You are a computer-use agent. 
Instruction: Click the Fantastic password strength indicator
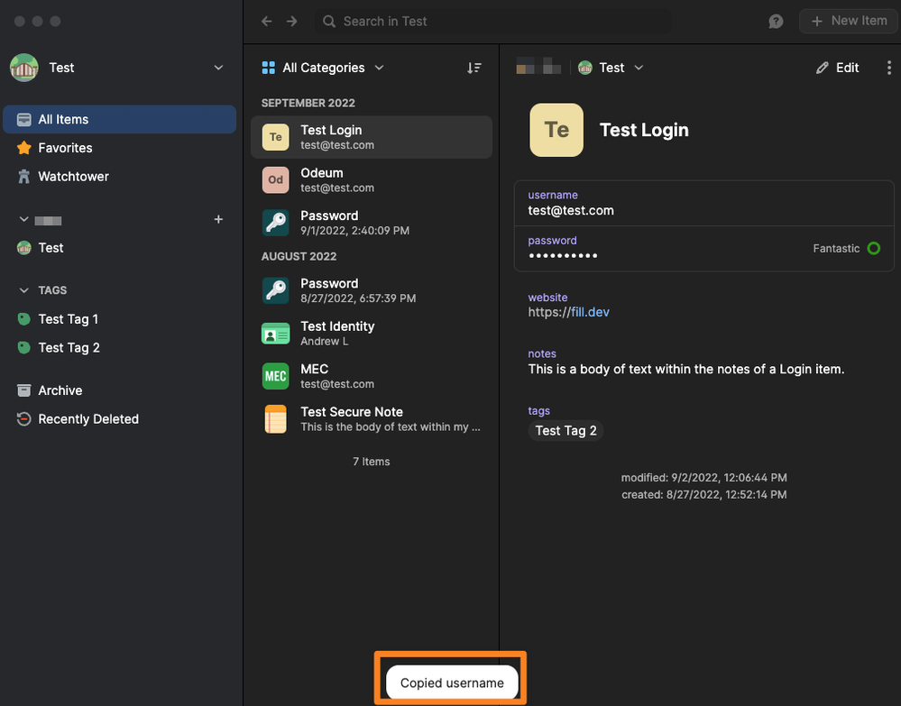coord(845,248)
